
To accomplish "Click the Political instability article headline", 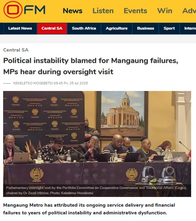I will [91, 66].
